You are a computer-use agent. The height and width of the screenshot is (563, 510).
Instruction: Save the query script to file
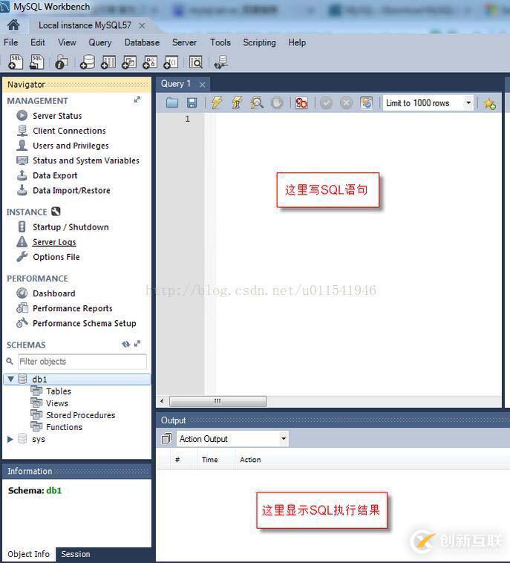click(192, 103)
